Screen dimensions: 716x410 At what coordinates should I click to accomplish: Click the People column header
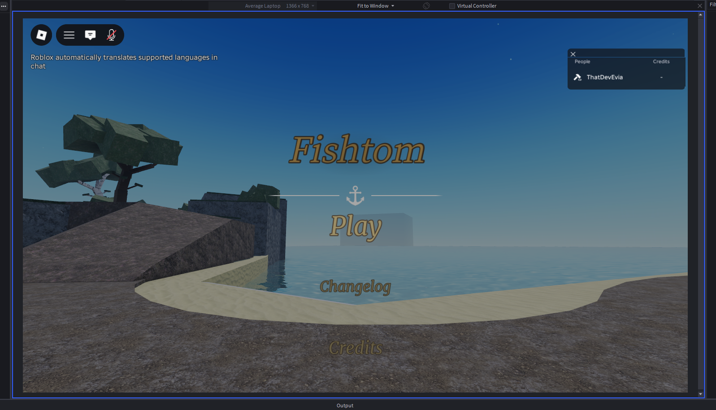[x=582, y=61]
